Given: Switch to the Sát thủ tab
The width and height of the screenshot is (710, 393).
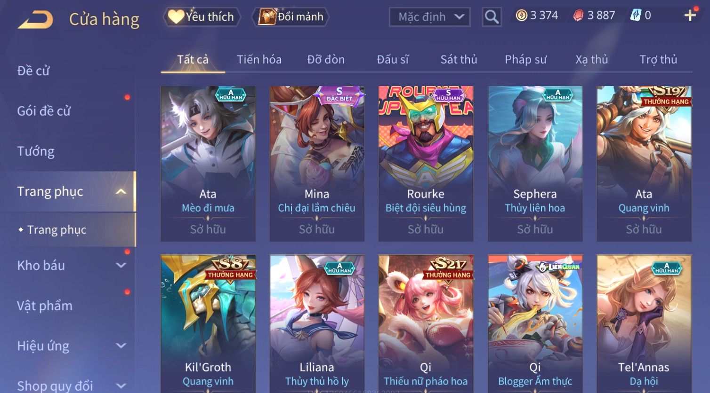Looking at the screenshot, I should coord(459,60).
